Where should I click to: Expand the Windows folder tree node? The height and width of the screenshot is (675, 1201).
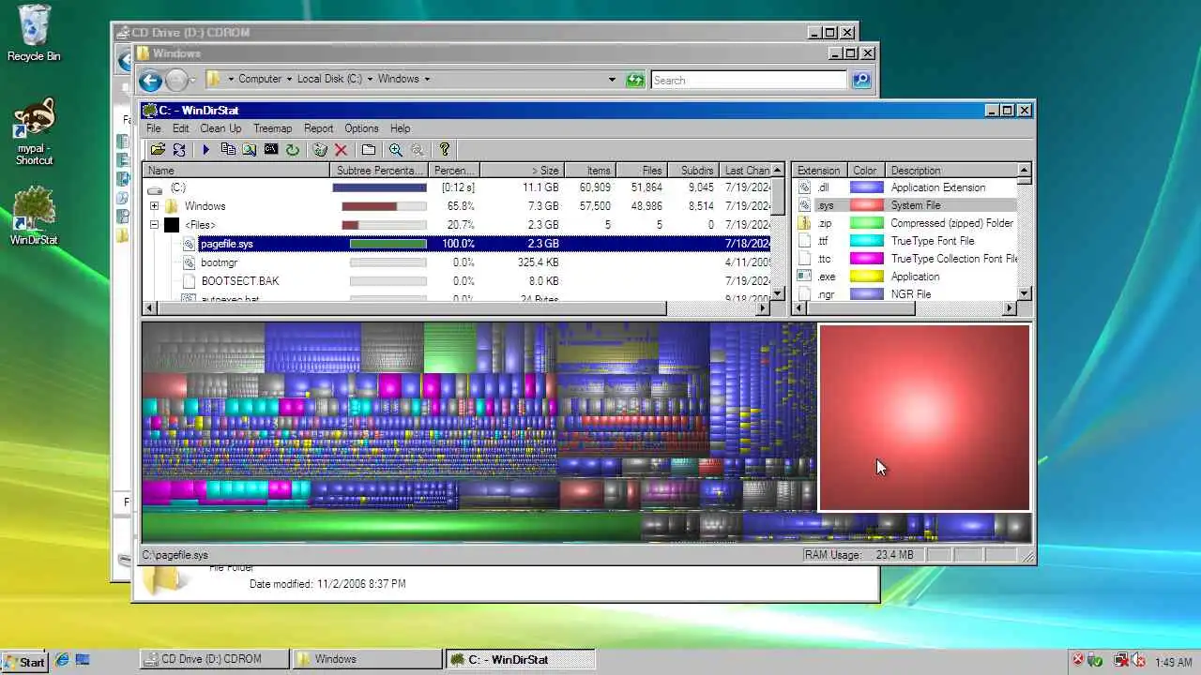pyautogui.click(x=154, y=206)
